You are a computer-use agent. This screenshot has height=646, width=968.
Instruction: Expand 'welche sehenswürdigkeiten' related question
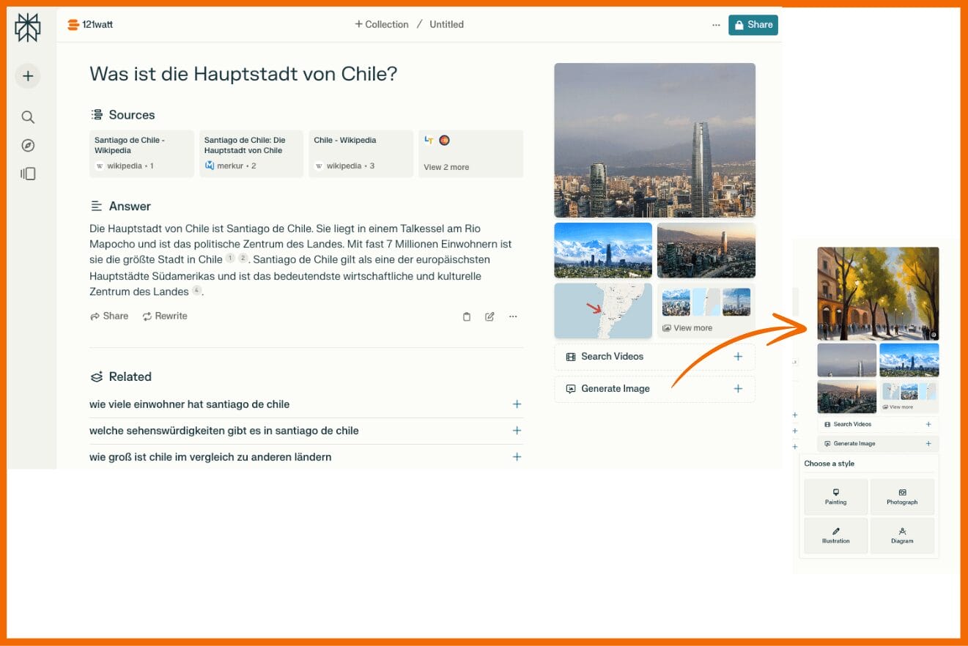click(517, 431)
